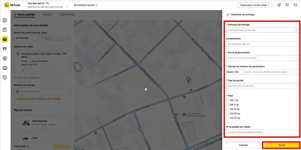Click the shield icon in sidebar
The height and width of the screenshot is (150, 301).
tap(5, 77)
